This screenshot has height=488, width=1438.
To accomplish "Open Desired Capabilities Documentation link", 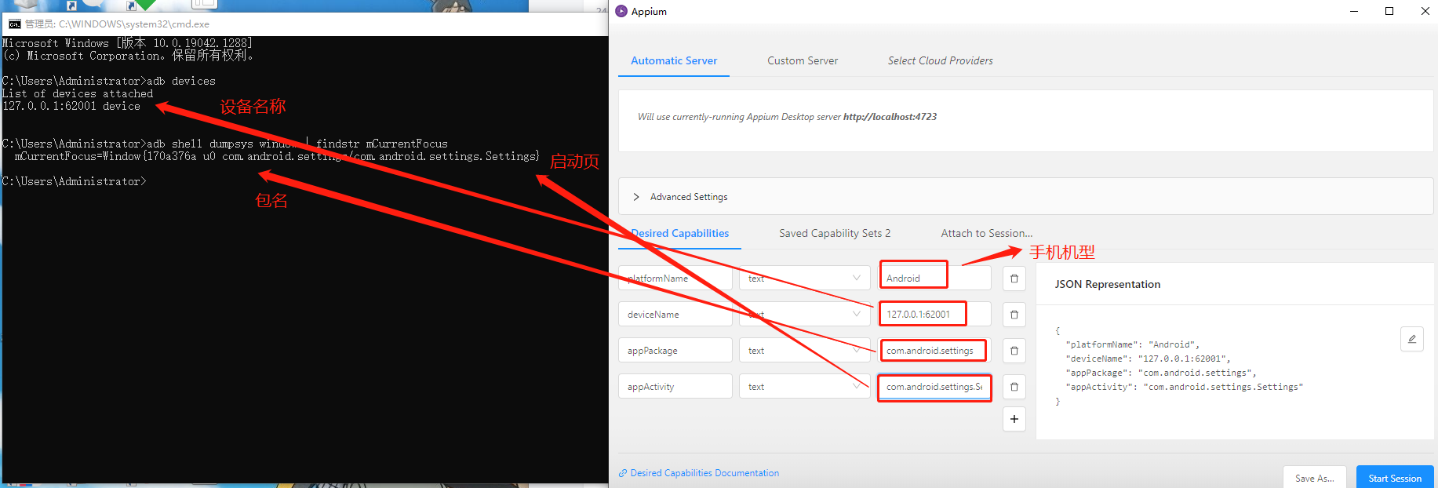I will (699, 473).
